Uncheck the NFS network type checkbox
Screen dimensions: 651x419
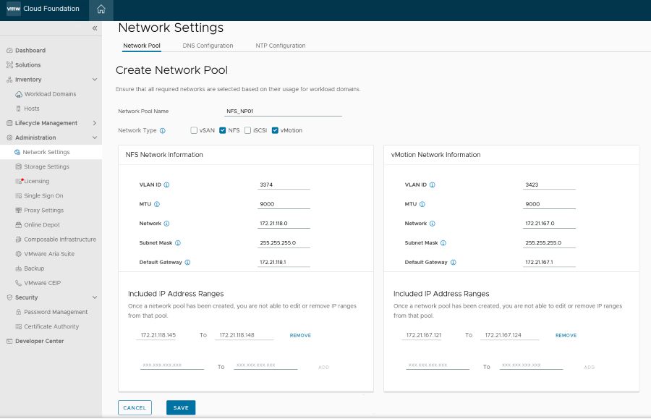[x=223, y=130]
